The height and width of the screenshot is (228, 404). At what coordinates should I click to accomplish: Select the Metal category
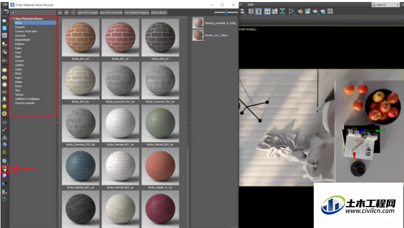coord(18,73)
